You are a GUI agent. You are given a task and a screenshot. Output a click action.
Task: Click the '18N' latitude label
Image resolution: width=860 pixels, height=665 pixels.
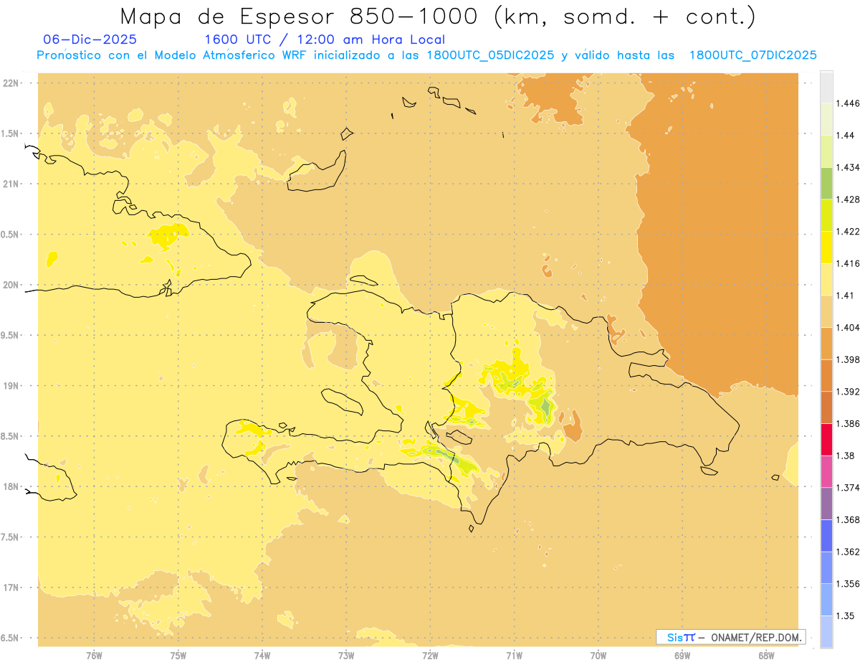pyautogui.click(x=12, y=486)
